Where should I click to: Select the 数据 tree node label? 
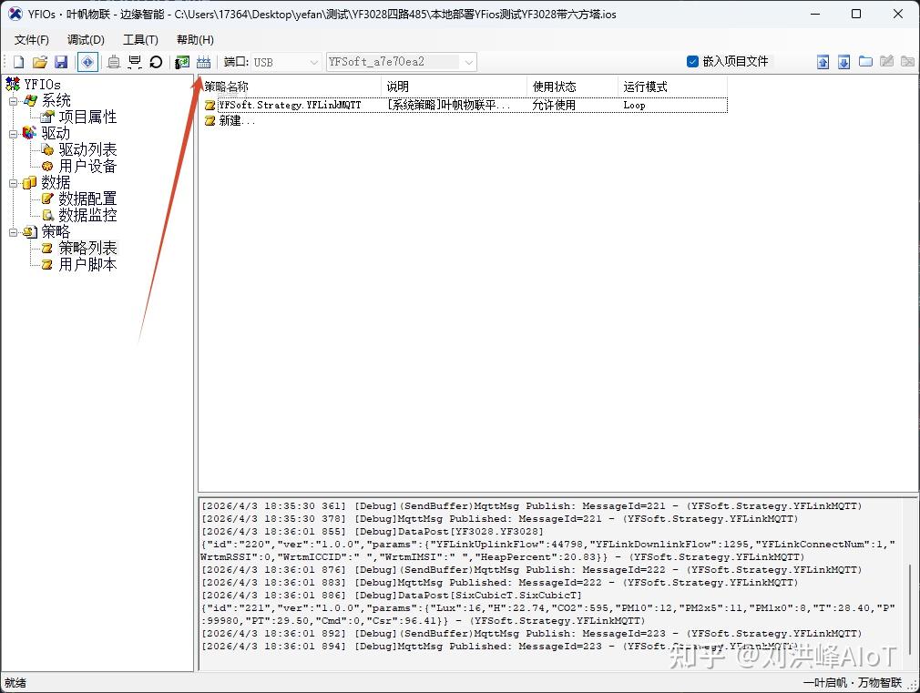[x=56, y=182]
